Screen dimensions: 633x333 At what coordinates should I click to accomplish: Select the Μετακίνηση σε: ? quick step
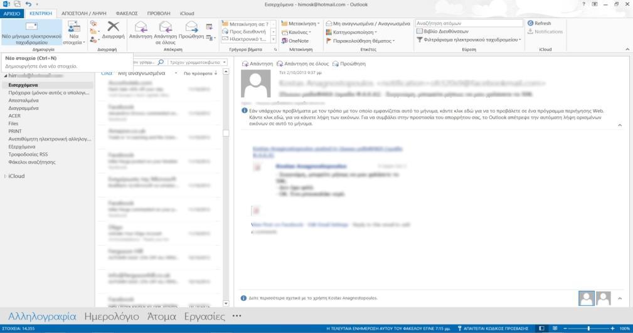coord(245,24)
